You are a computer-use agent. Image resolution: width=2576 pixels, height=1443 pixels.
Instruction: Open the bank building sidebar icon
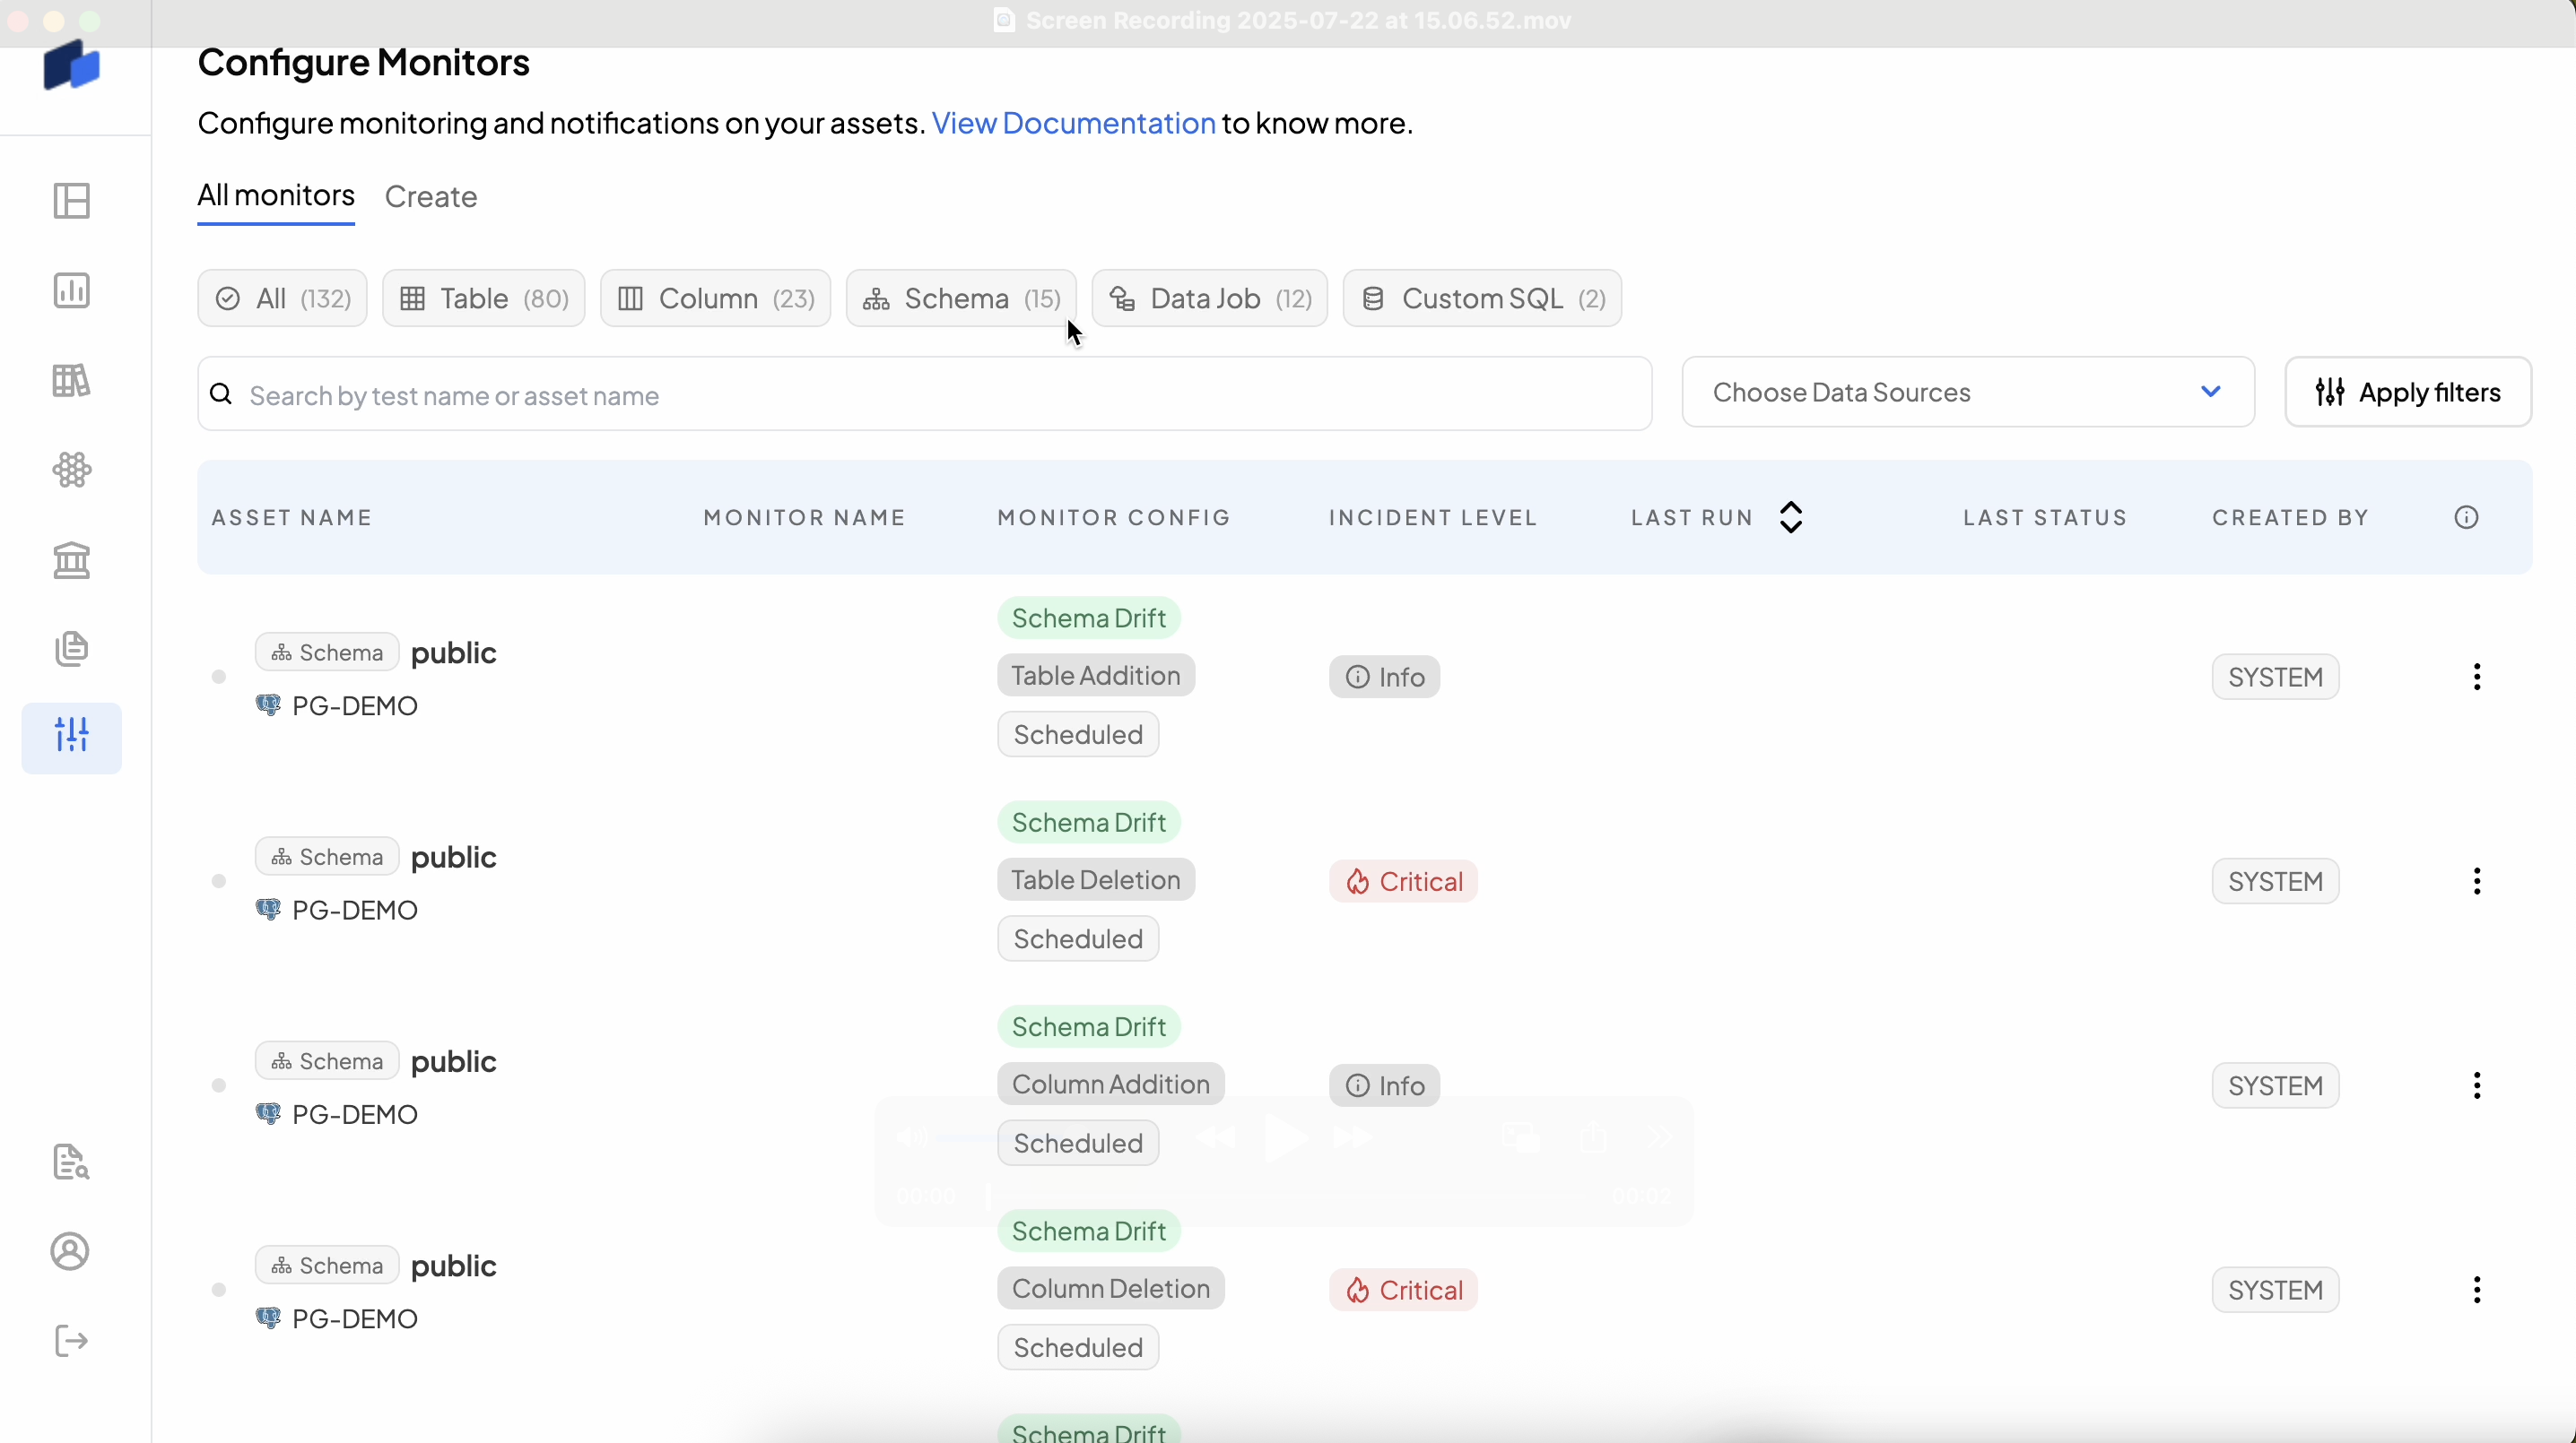pyautogui.click(x=71, y=559)
